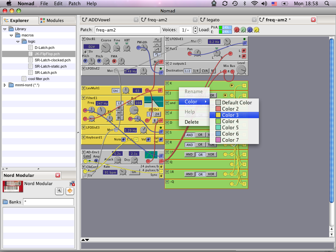The height and width of the screenshot is (252, 336).
Task: Open the Patch menu
Action: (74, 4)
